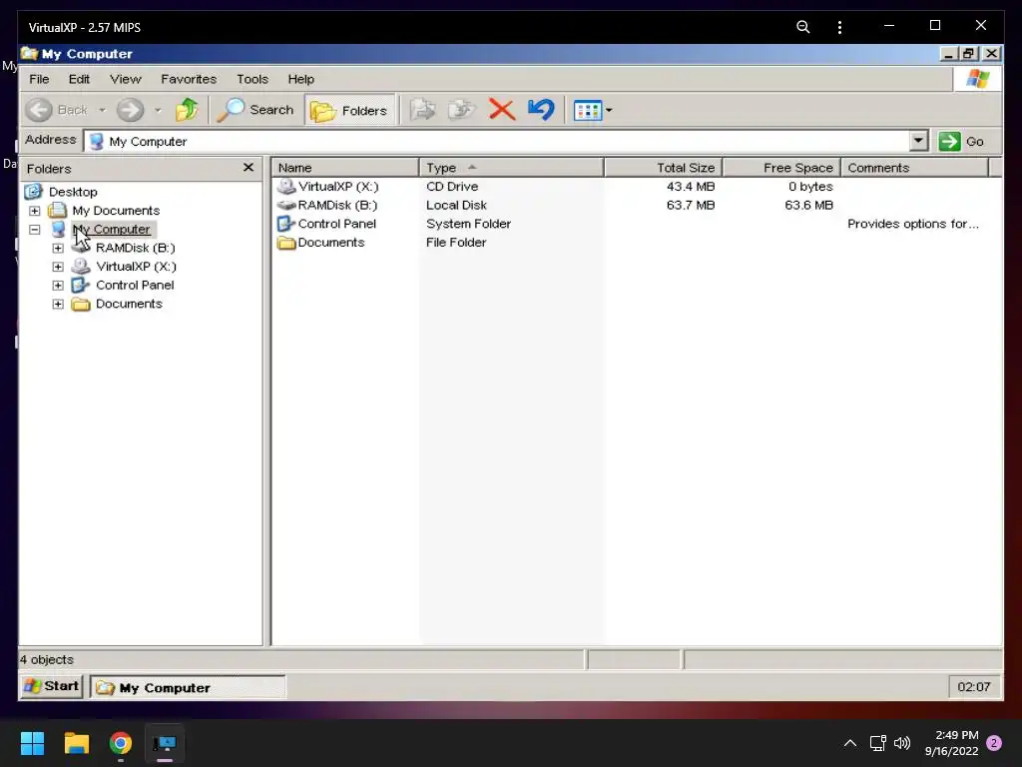Open the Favorites menu
This screenshot has height=767, width=1022.
pos(189,79)
